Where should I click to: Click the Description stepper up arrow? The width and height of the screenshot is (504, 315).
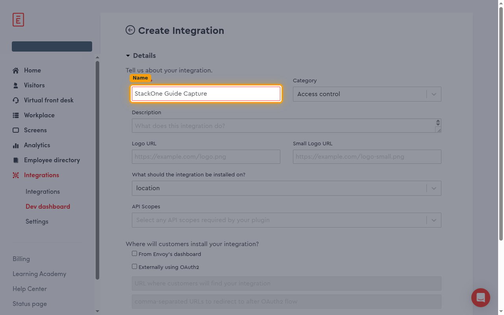[x=438, y=122]
